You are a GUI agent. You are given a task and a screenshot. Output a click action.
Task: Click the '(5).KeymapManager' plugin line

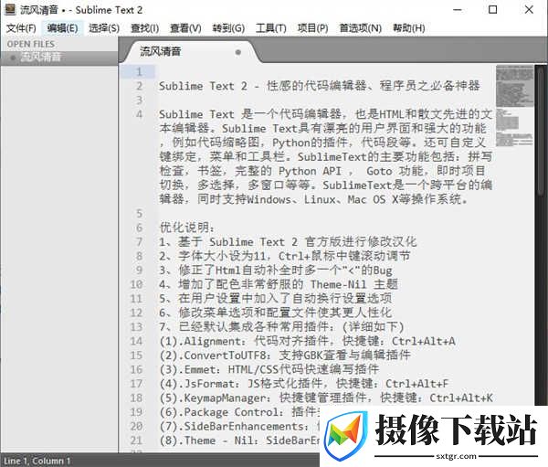click(x=326, y=398)
